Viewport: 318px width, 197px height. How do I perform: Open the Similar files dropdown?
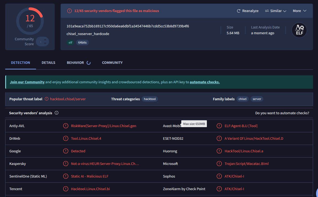coord(276,11)
